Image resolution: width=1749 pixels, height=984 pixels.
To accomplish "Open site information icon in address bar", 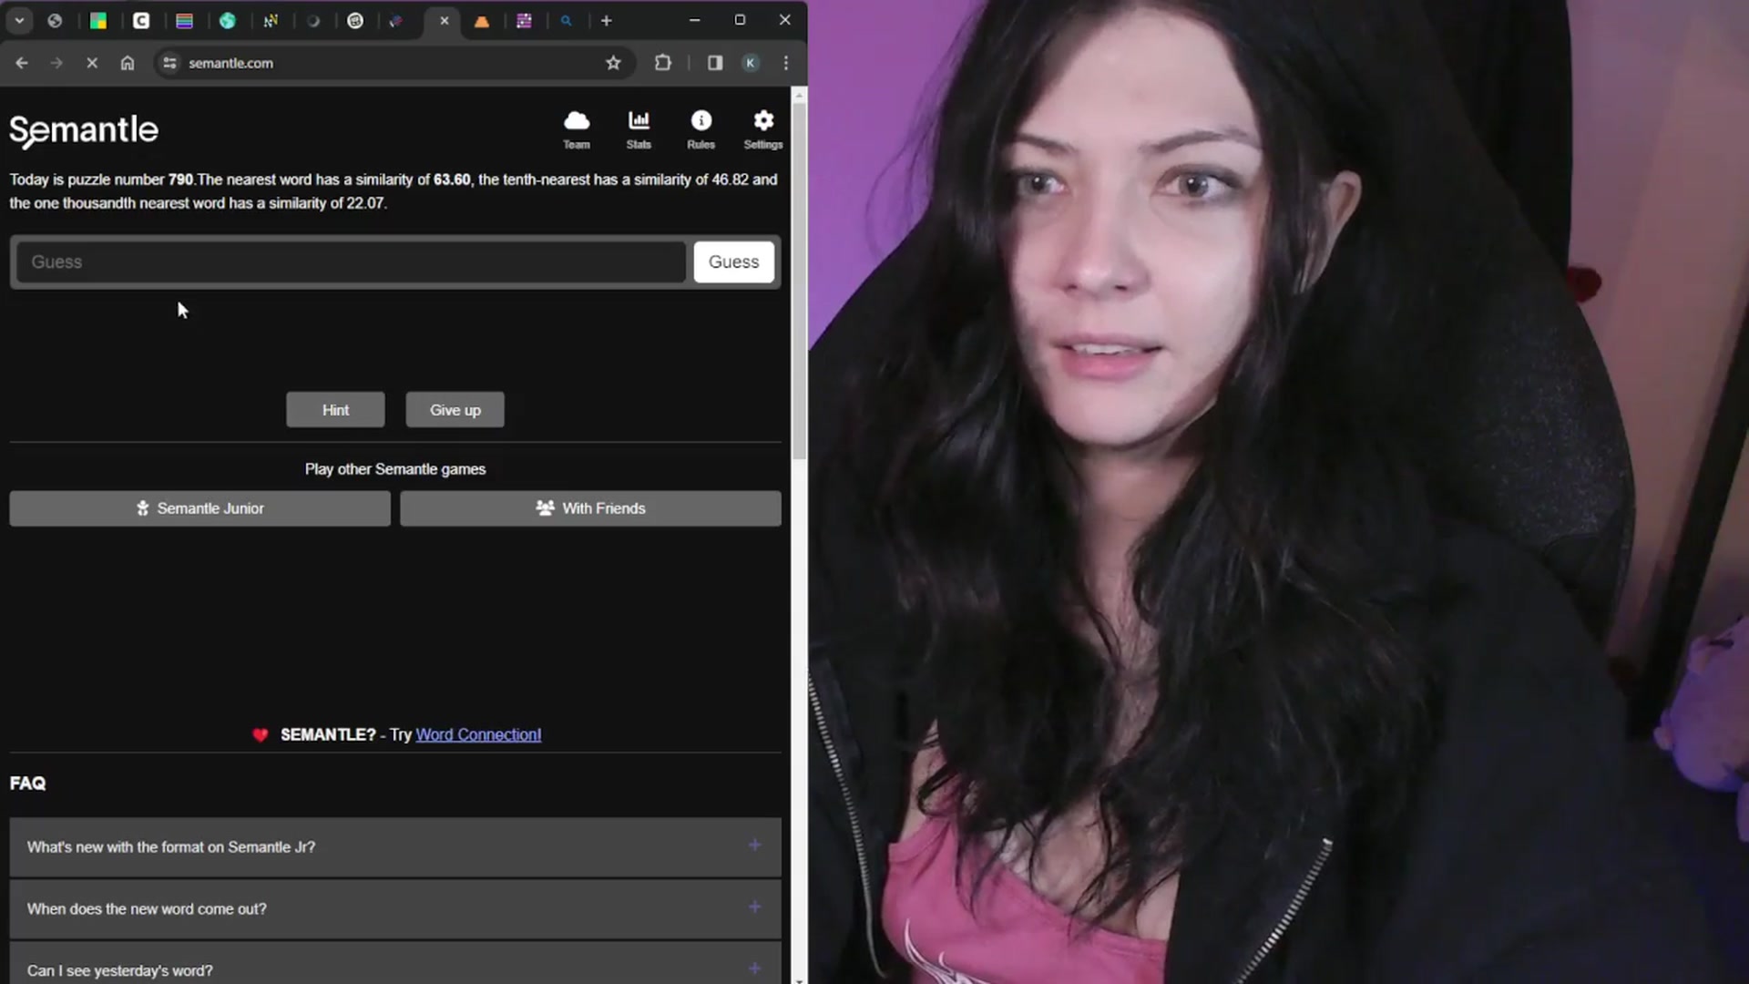I will 169,63.
